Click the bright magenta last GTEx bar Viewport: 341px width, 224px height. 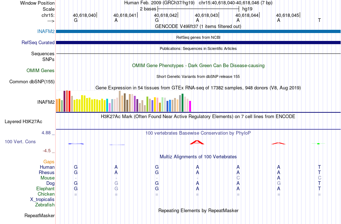pos(190,106)
